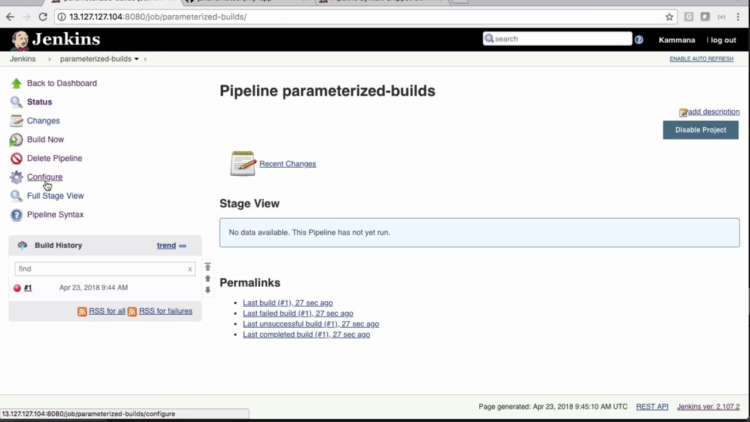The image size is (750, 422).
Task: Click the Delete Pipeline prohibition icon
Action: pyautogui.click(x=16, y=158)
